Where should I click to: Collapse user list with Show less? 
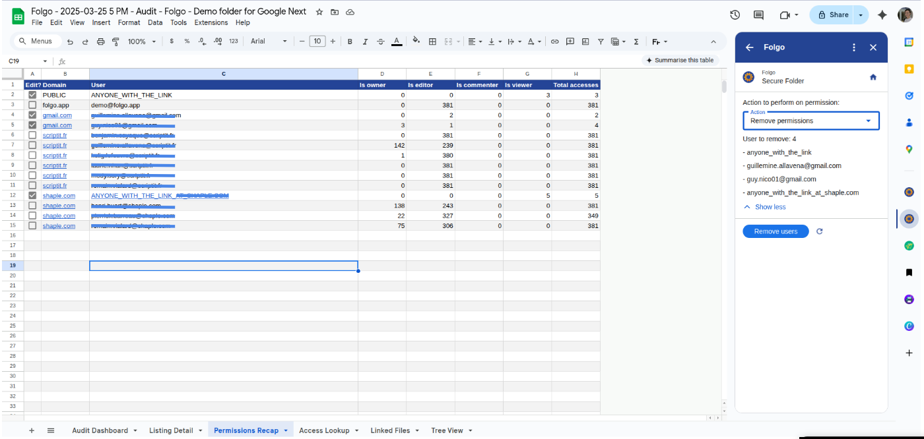click(x=765, y=207)
